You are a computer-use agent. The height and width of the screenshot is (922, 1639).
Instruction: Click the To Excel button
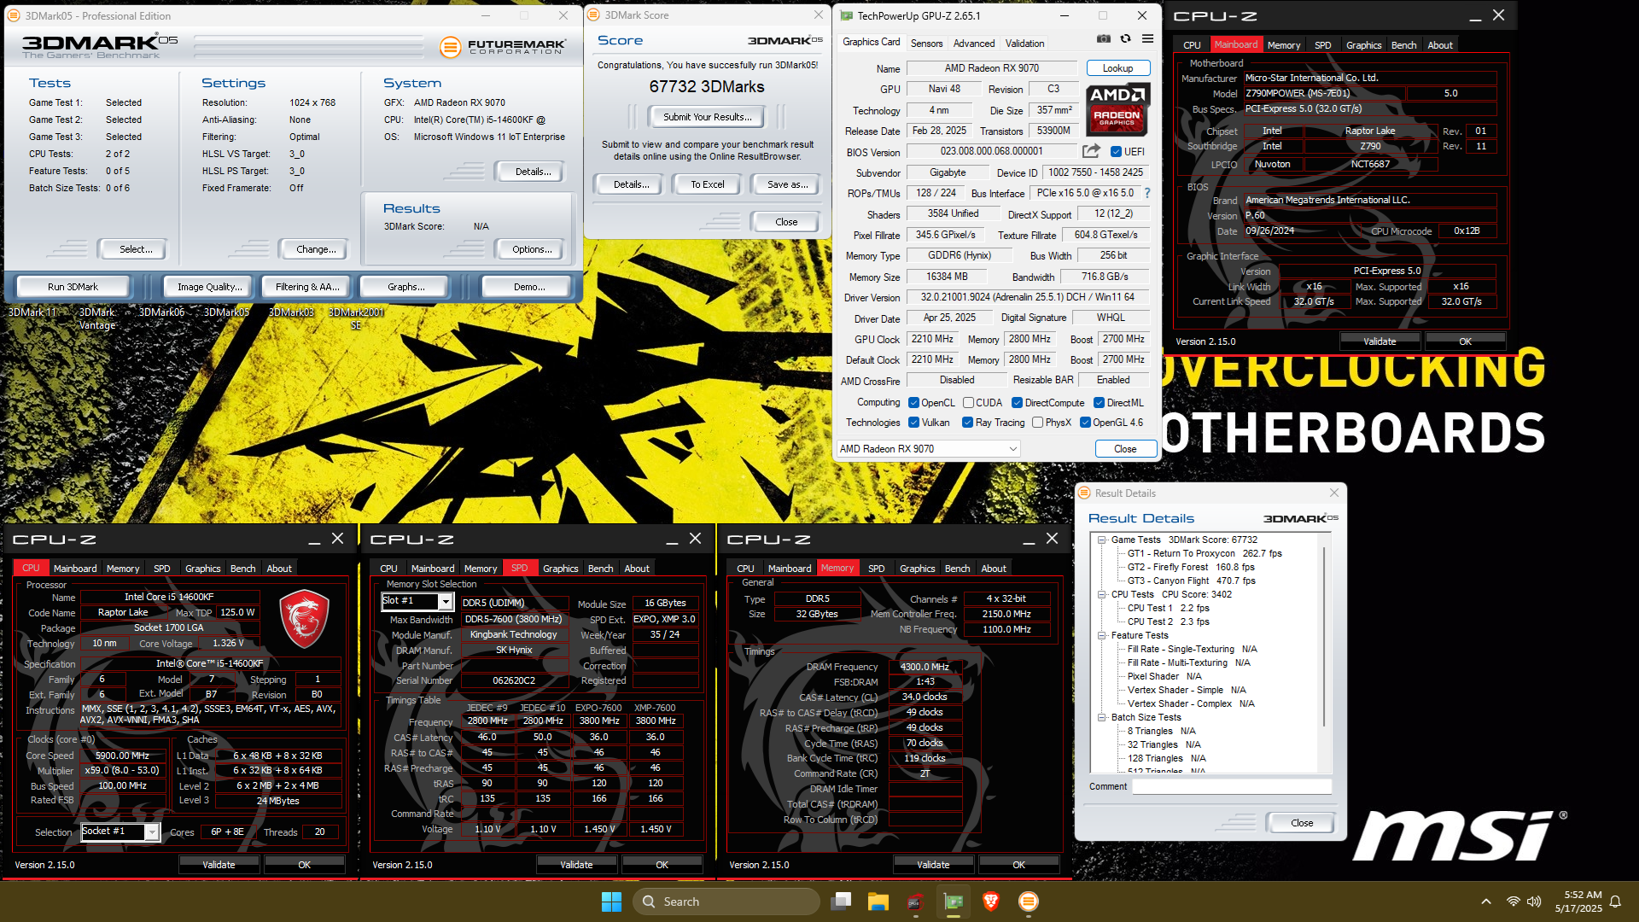(x=707, y=184)
